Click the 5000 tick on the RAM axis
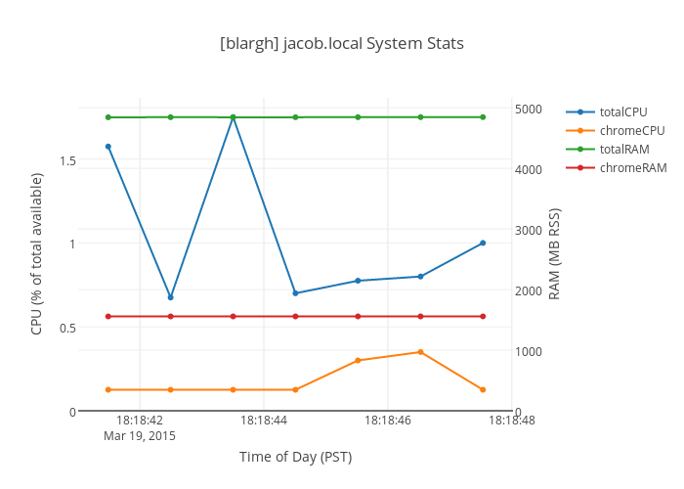Image resolution: width=684 pixels, height=489 pixels. (x=529, y=109)
